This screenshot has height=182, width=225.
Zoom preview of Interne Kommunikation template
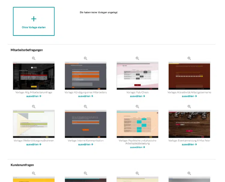(85, 106)
